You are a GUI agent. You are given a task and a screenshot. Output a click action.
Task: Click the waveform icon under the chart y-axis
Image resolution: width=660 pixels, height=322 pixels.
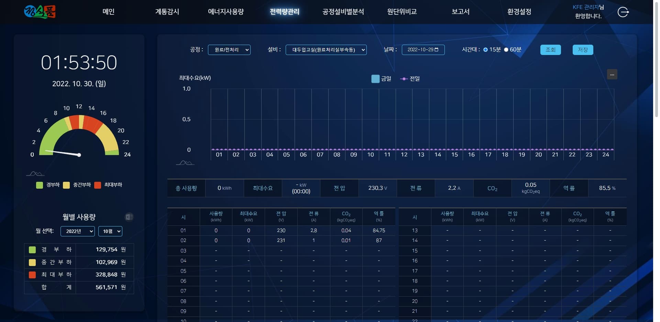tap(185, 162)
